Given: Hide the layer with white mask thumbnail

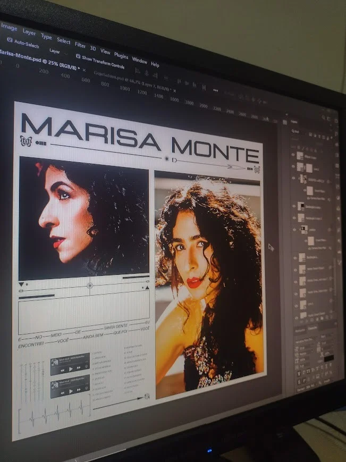Looking at the screenshot, I should click(x=293, y=166).
